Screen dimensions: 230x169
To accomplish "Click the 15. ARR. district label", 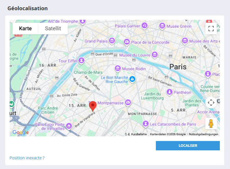I will 78,105.
